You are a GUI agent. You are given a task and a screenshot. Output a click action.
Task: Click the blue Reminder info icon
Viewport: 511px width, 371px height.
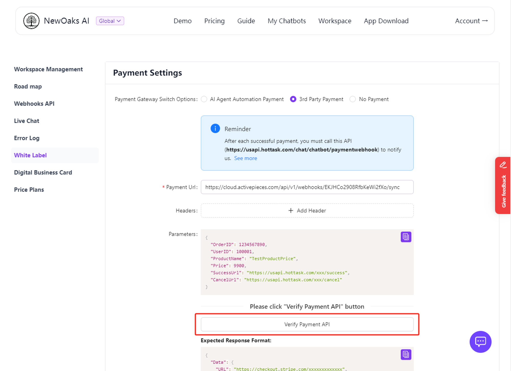coord(215,128)
